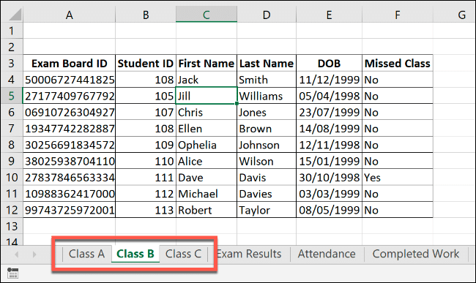The width and height of the screenshot is (476, 283).
Task: Select the last name Taylor cell
Action: 267,210
